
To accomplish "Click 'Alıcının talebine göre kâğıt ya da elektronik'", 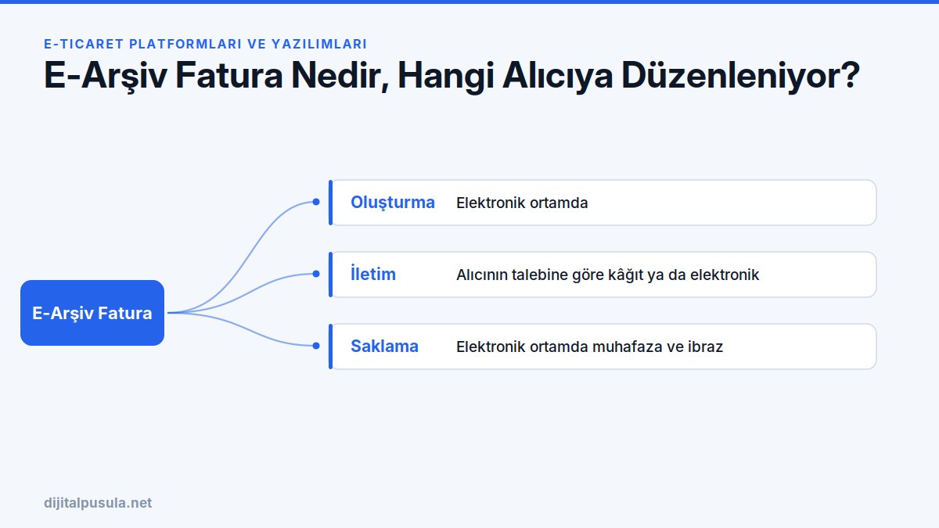I will [x=608, y=275].
